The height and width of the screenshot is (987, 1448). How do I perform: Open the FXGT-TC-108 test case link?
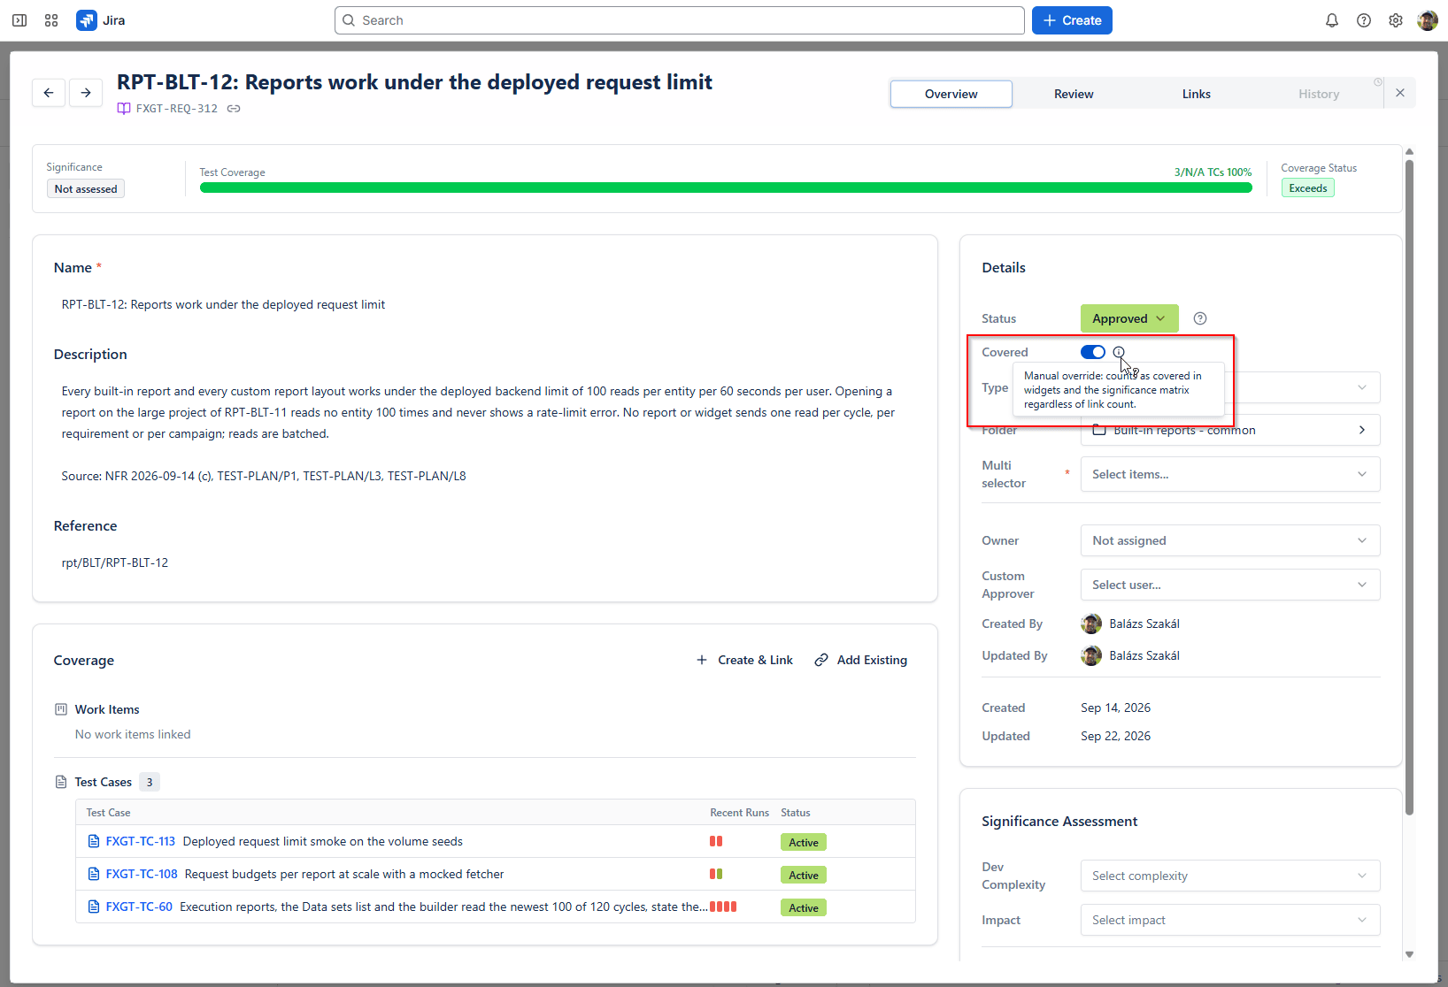142,874
